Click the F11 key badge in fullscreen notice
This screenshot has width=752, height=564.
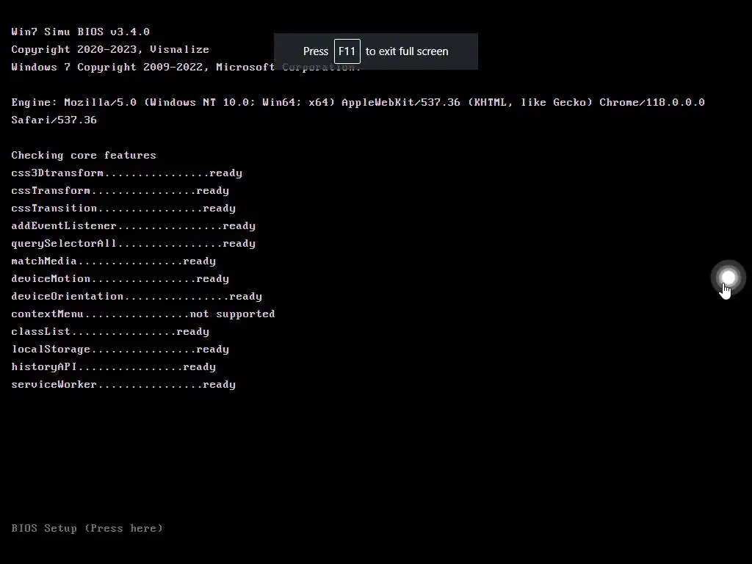[347, 51]
